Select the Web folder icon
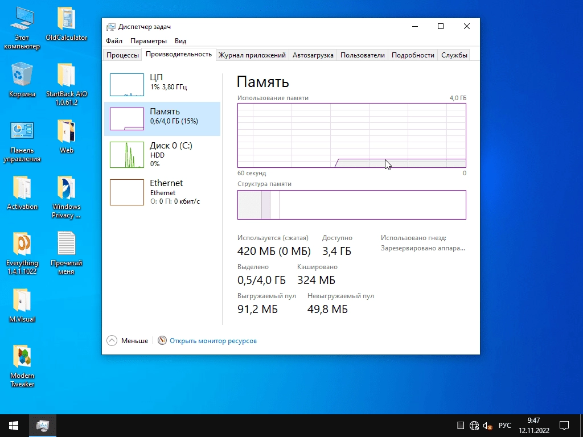The height and width of the screenshot is (437, 583). pyautogui.click(x=66, y=137)
